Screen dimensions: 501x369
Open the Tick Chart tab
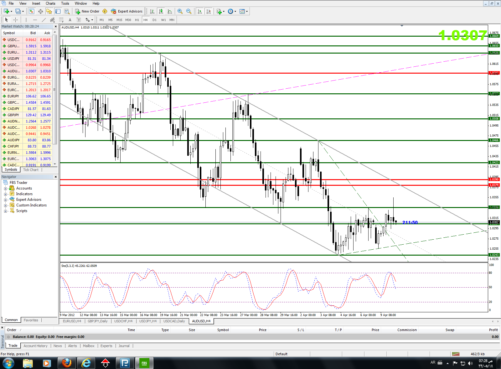[x=31, y=170]
